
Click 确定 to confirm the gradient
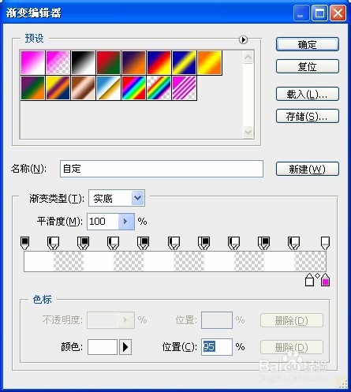click(x=308, y=44)
